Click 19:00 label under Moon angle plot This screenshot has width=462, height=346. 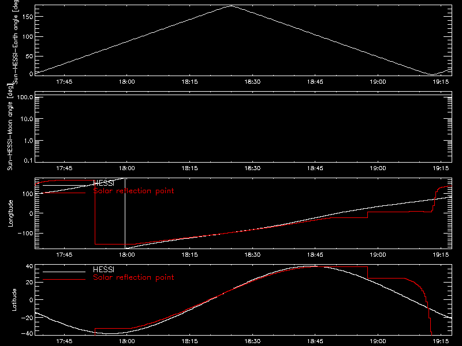pos(378,168)
